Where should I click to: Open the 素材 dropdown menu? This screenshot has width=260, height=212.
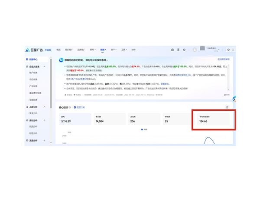coord(93,50)
